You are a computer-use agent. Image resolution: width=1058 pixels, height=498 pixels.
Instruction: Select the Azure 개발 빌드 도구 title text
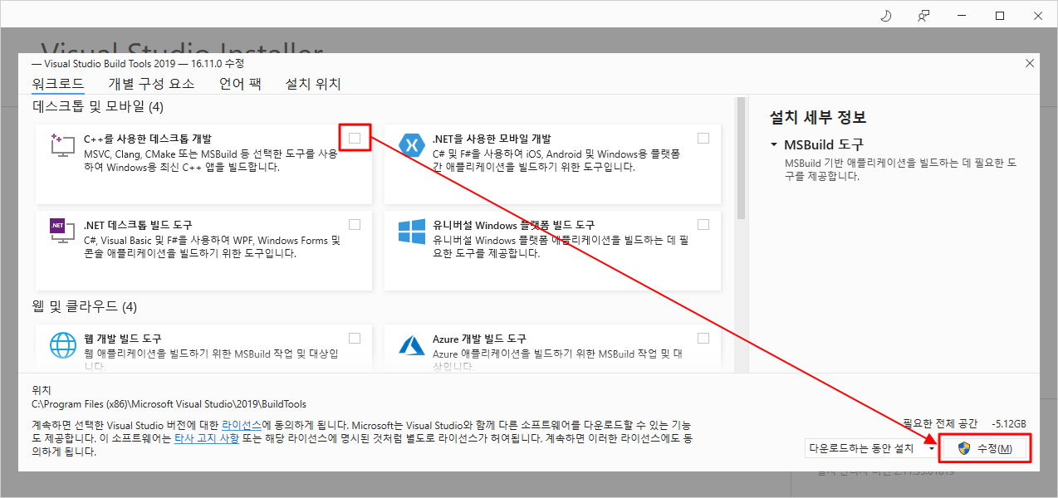point(479,339)
